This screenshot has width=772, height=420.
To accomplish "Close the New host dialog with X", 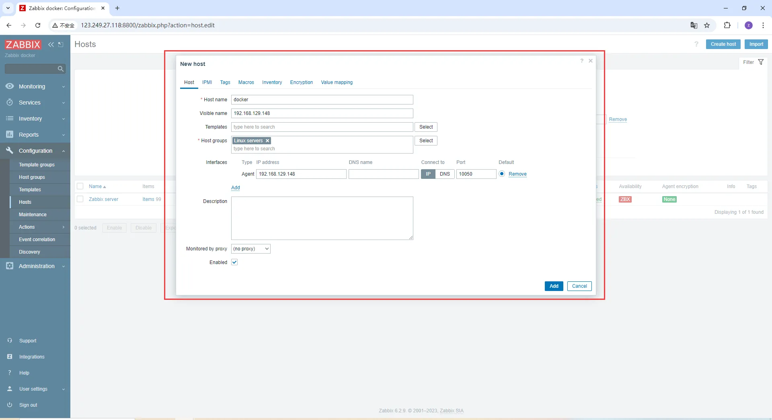I will point(591,61).
